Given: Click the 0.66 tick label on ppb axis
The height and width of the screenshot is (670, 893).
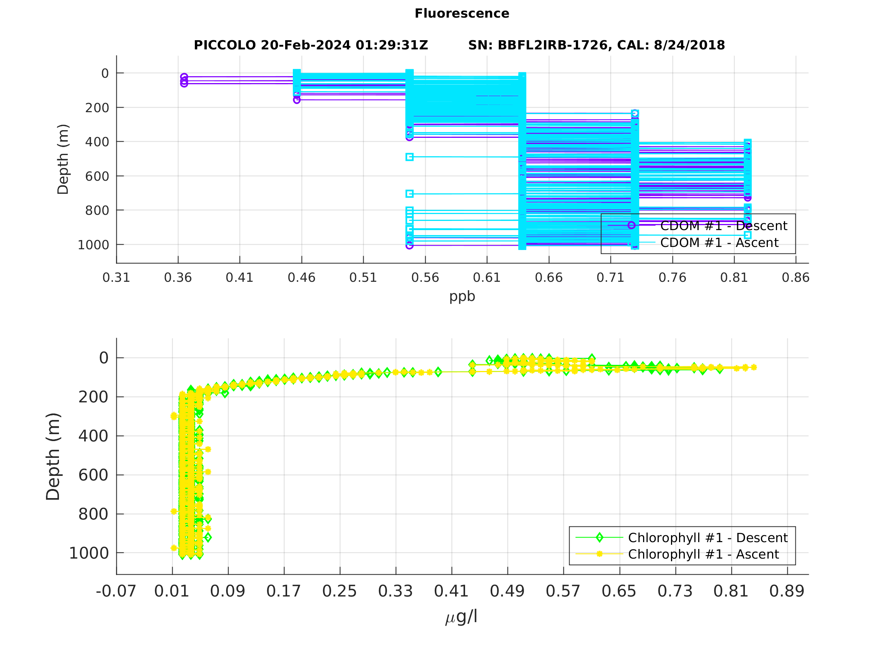Looking at the screenshot, I should pyautogui.click(x=549, y=278).
